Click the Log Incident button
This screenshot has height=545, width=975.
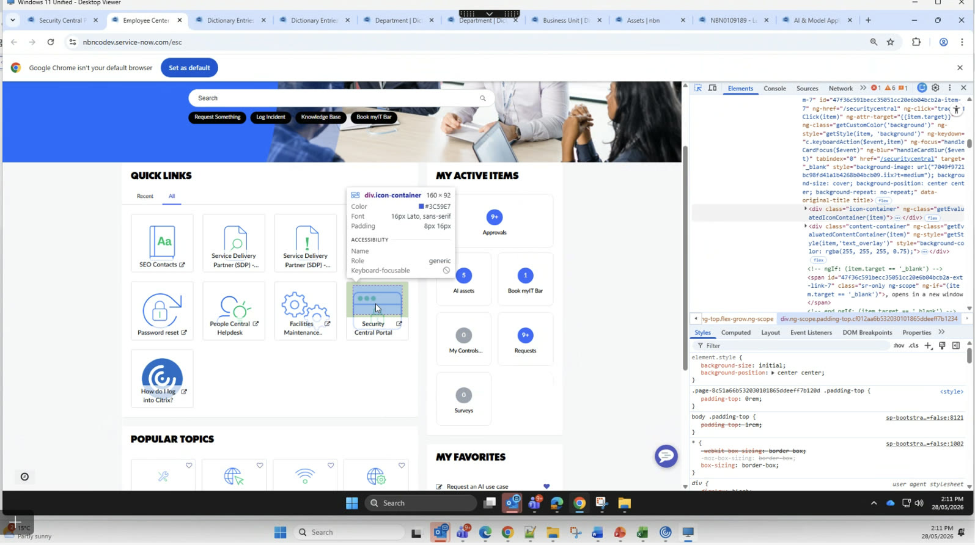pyautogui.click(x=270, y=117)
